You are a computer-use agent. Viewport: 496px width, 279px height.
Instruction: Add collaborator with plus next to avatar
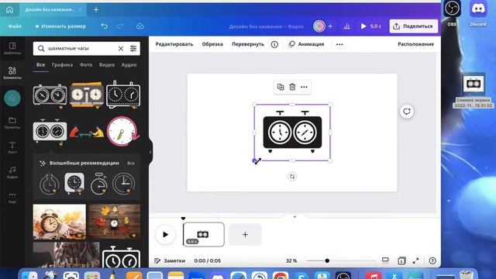(330, 26)
